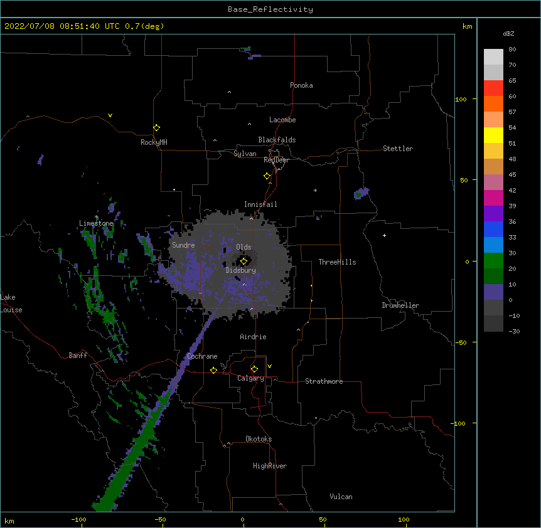Screen dimensions: 541x528
Task: Click the green 30 dBZ legend swatch
Action: coord(493,261)
